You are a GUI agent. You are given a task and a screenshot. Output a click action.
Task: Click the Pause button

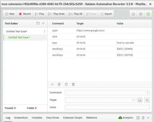coord(91,14)
